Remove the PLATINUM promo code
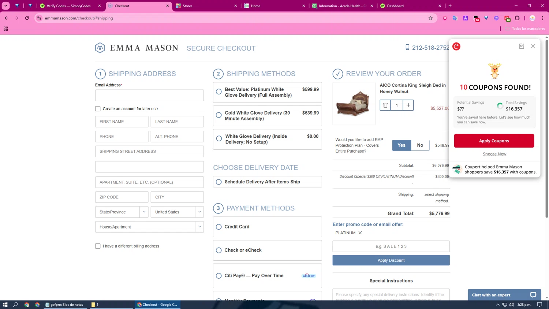The height and width of the screenshot is (309, 549). [x=360, y=233]
